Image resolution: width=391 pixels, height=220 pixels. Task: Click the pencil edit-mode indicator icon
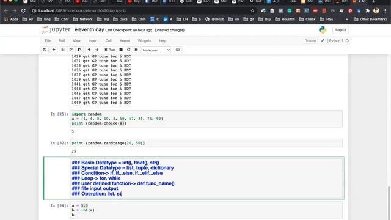click(323, 41)
